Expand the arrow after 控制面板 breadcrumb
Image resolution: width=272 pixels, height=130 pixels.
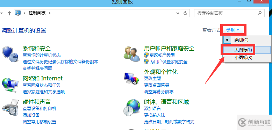click(50, 13)
